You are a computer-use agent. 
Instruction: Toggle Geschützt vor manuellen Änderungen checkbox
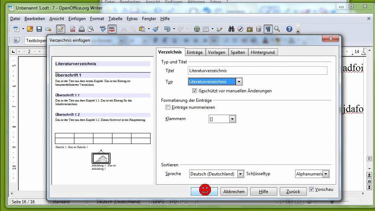click(194, 91)
